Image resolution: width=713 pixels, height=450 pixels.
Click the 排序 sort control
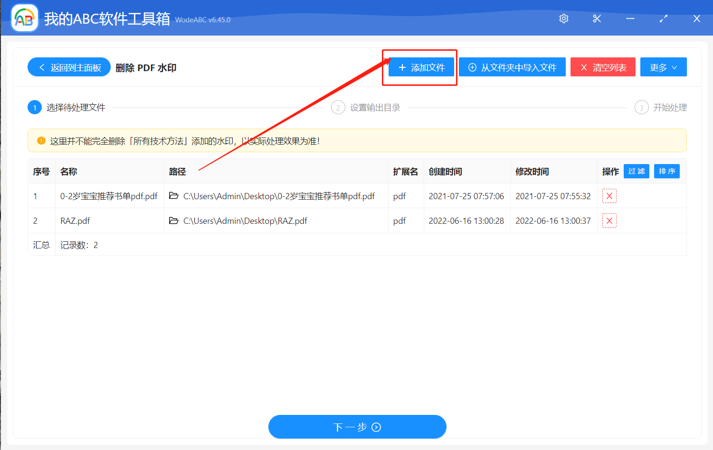click(666, 171)
